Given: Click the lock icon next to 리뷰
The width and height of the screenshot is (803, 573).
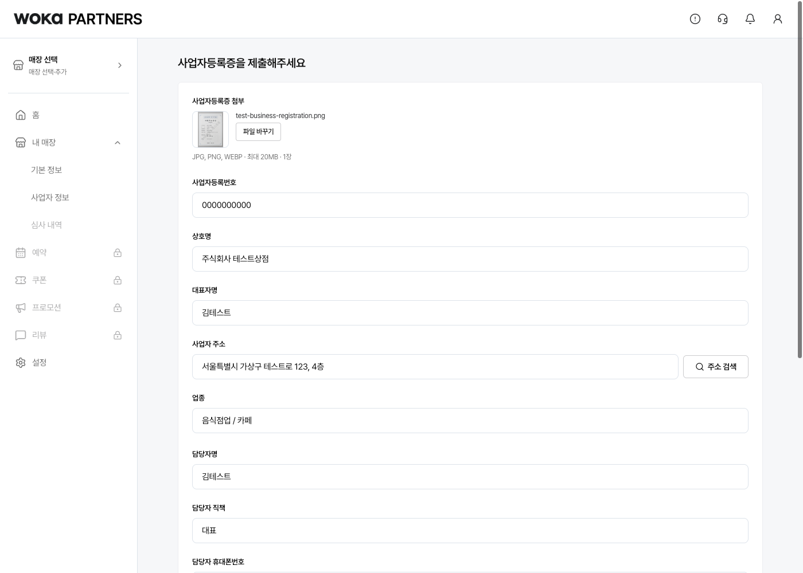Looking at the screenshot, I should click(x=118, y=335).
